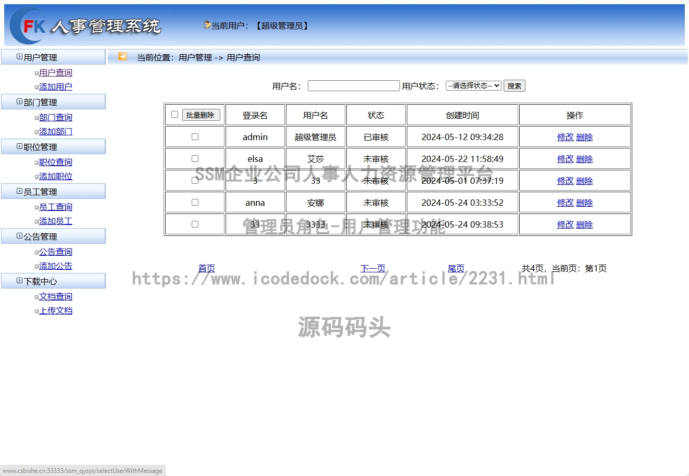The image size is (689, 476).
Task: Click the 搜索 search button
Action: click(x=515, y=85)
